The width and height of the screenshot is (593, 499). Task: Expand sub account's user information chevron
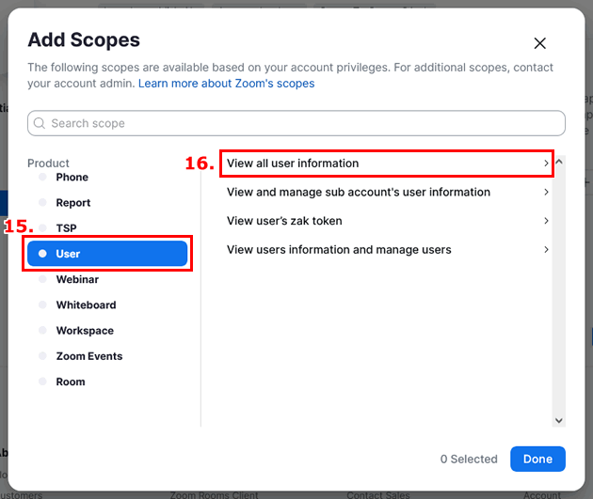(546, 192)
